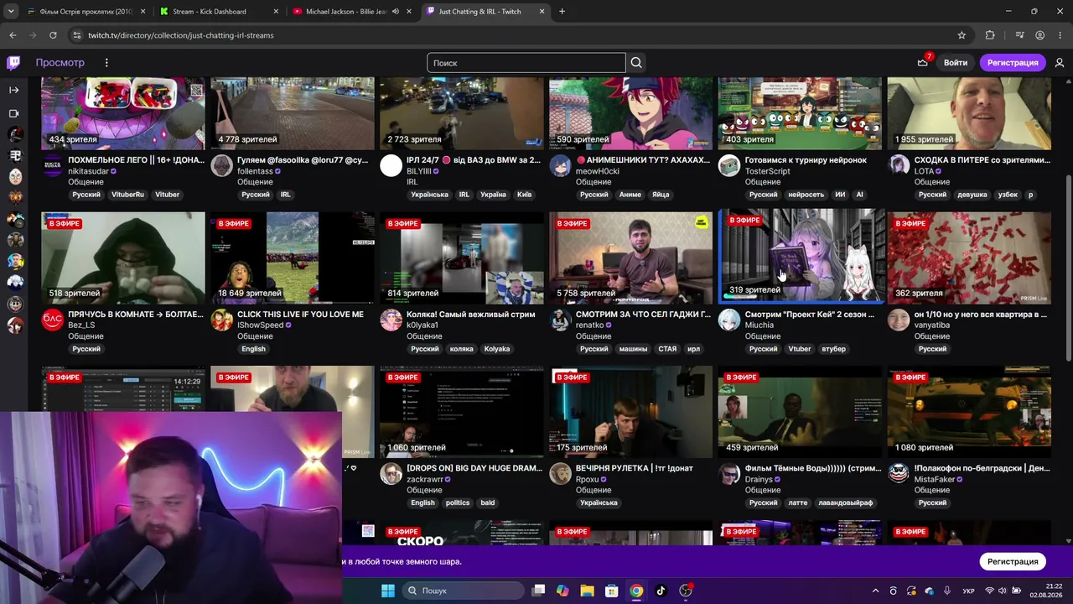
Task: Open TikTok from the taskbar
Action: coord(661,591)
